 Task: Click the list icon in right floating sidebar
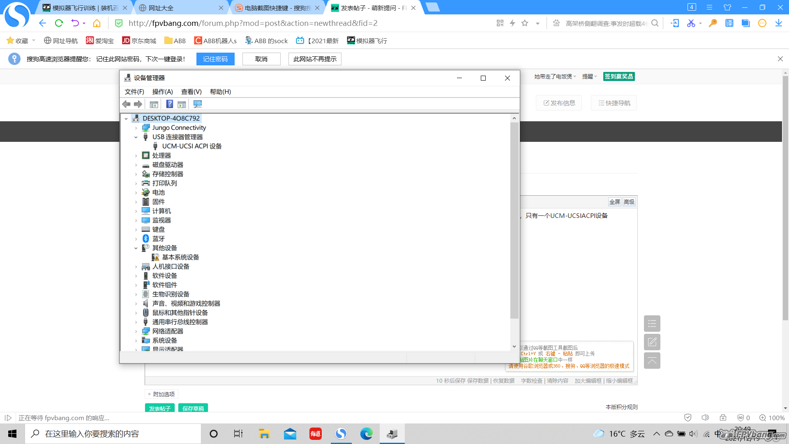point(652,324)
